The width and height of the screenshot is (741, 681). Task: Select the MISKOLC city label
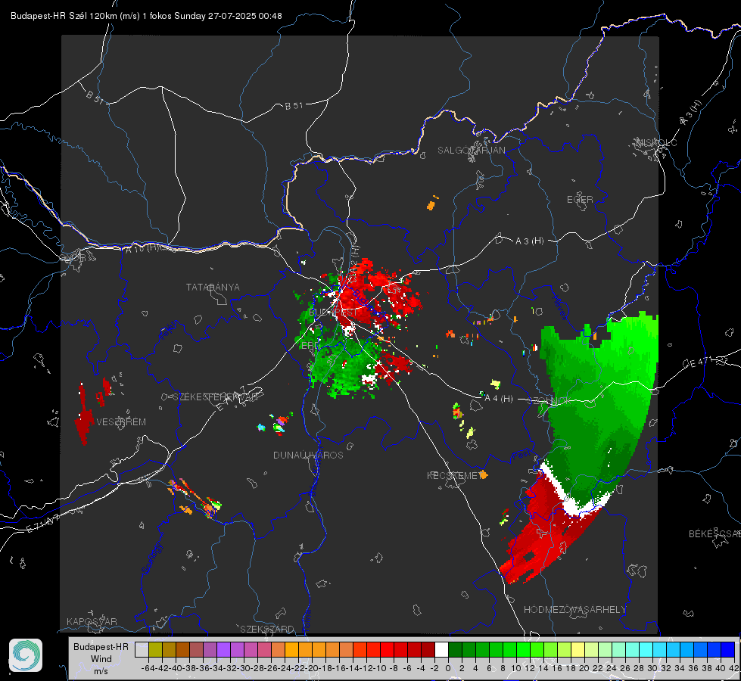656,142
